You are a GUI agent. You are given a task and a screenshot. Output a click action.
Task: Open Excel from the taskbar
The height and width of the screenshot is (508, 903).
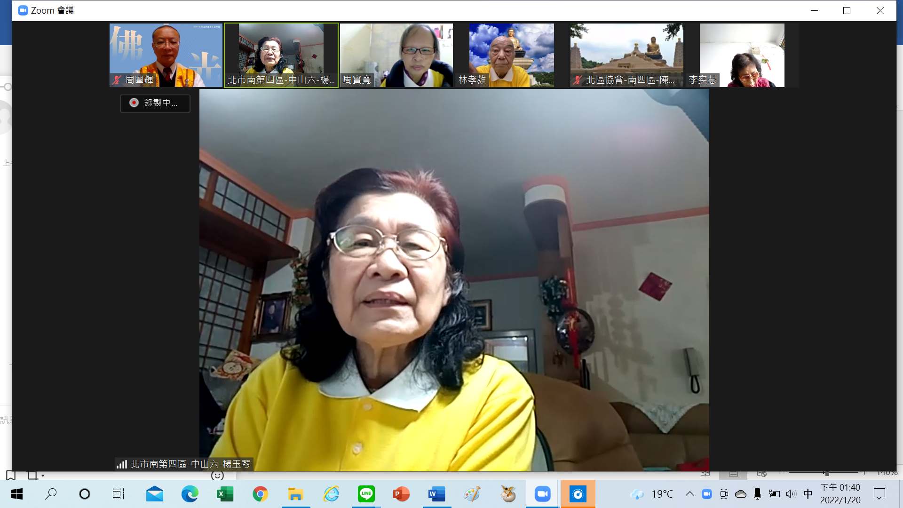[225, 494]
